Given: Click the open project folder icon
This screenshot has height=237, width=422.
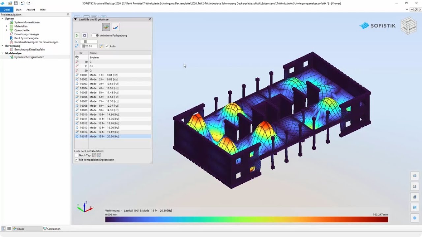Looking at the screenshot, I should [10, 3].
